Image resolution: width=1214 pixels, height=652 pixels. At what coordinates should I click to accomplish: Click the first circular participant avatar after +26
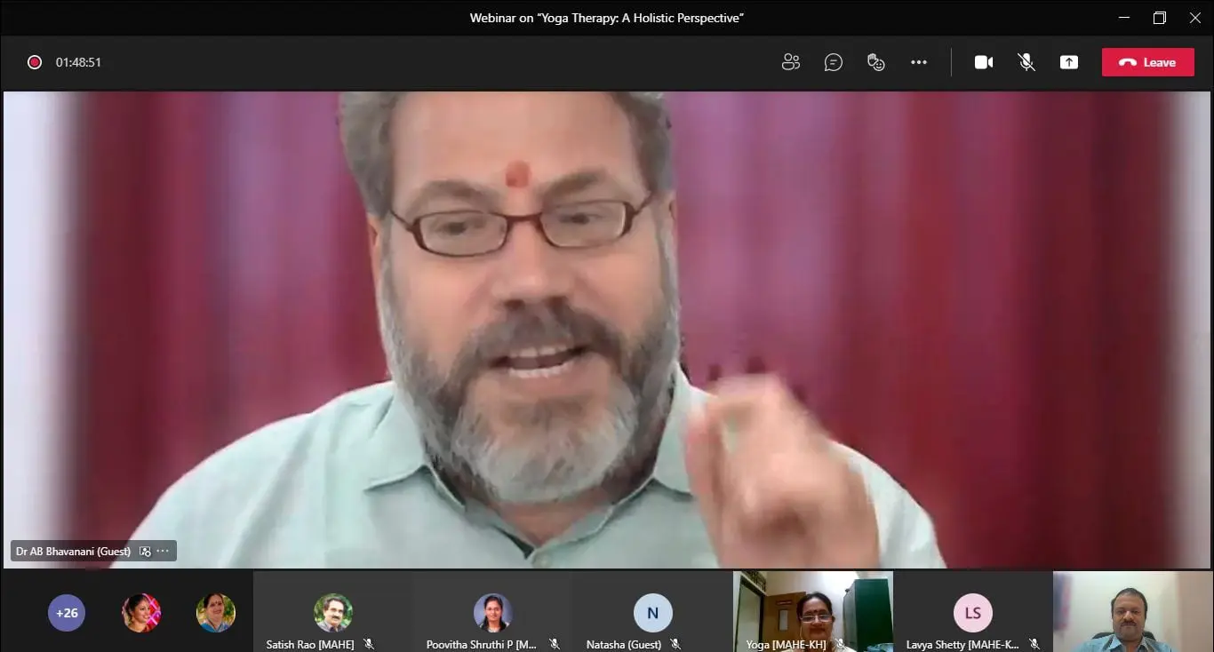(141, 613)
